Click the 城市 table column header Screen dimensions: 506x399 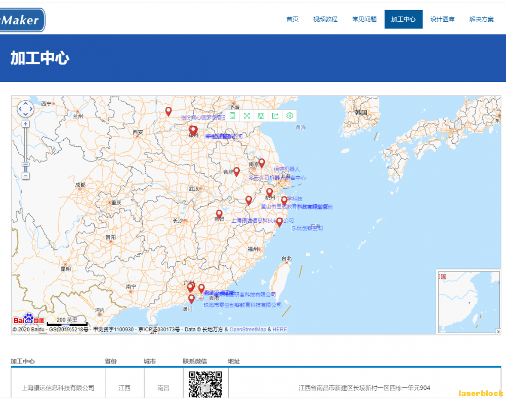pyautogui.click(x=150, y=361)
